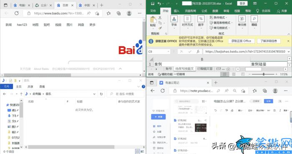
Task: Open 插入 insert dropdown in Youdao editor
Action: pos(240,110)
